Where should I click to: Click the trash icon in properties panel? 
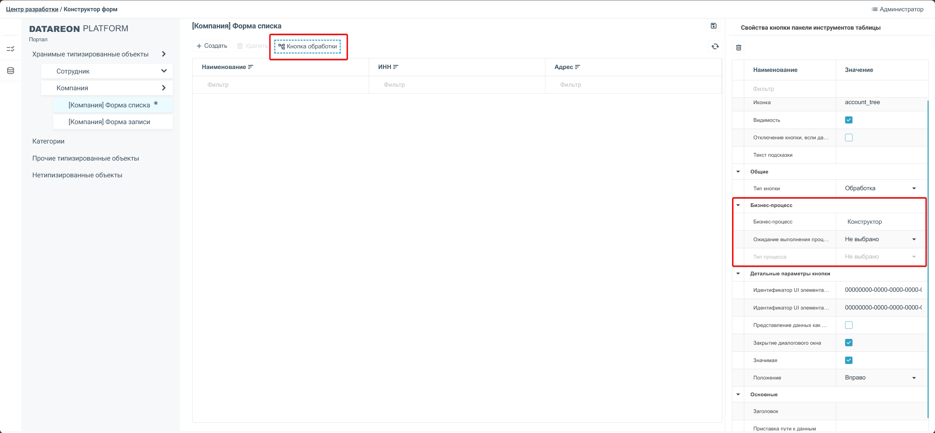coord(738,47)
